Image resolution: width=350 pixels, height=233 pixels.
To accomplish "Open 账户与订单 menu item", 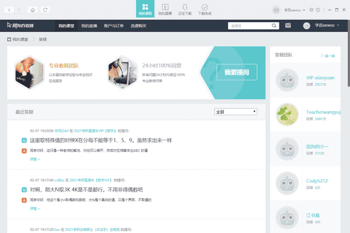I will pos(114,26).
